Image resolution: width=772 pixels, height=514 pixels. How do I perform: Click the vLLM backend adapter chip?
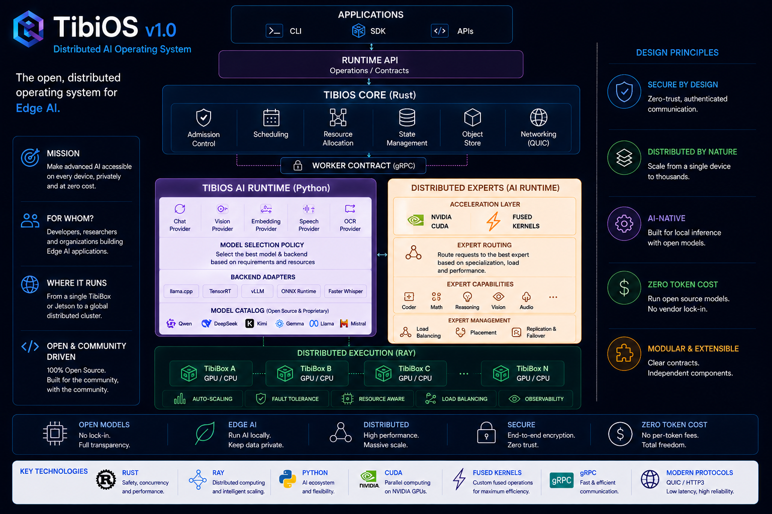click(257, 292)
